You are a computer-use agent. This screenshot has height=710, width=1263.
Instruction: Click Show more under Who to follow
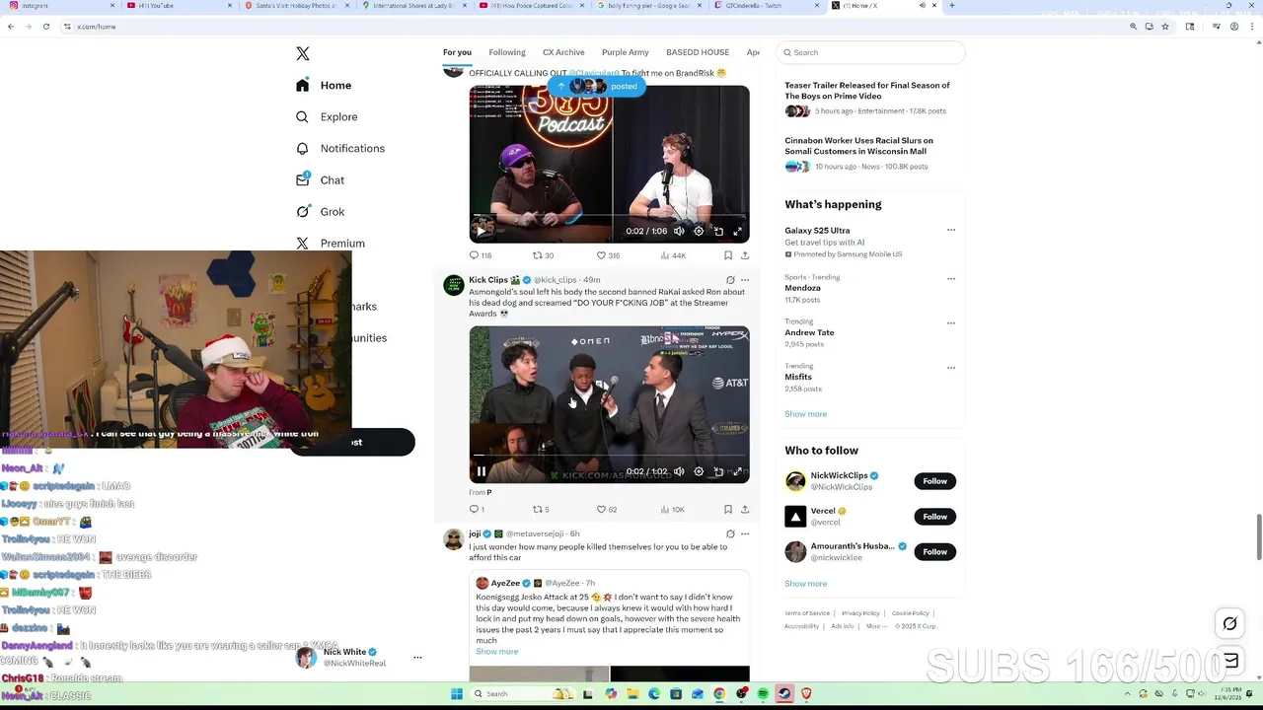click(806, 584)
